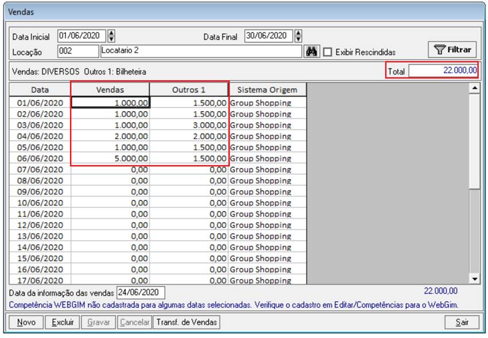The image size is (488, 338).
Task: Click the Locação code field 002
Action: 78,51
